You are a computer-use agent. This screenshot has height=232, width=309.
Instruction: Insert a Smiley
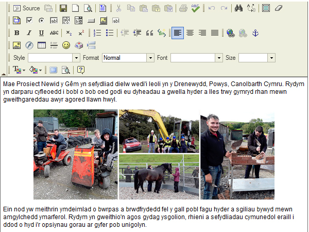(x=66, y=45)
